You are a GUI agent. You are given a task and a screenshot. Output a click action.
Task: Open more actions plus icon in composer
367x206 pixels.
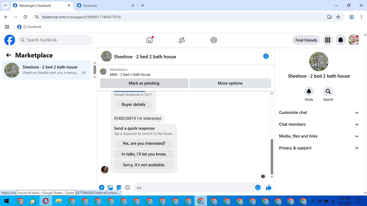tap(102, 187)
